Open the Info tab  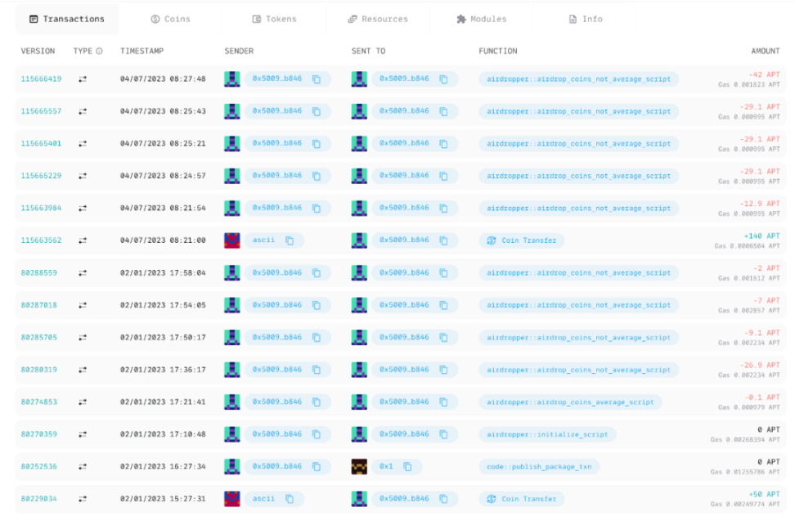tap(585, 19)
